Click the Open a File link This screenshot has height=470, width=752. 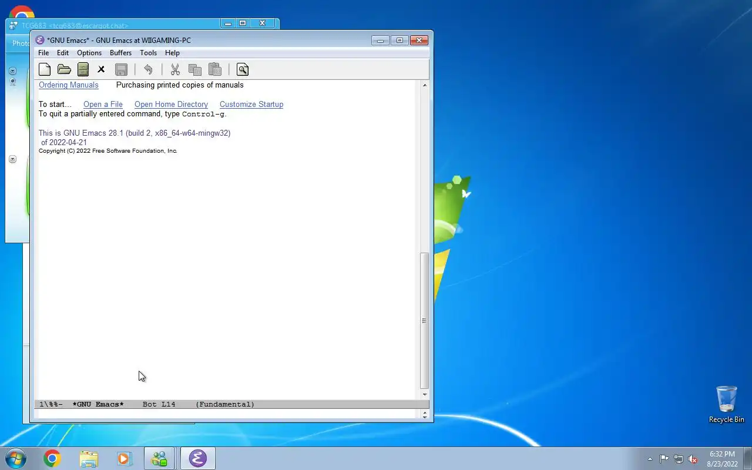(x=103, y=105)
